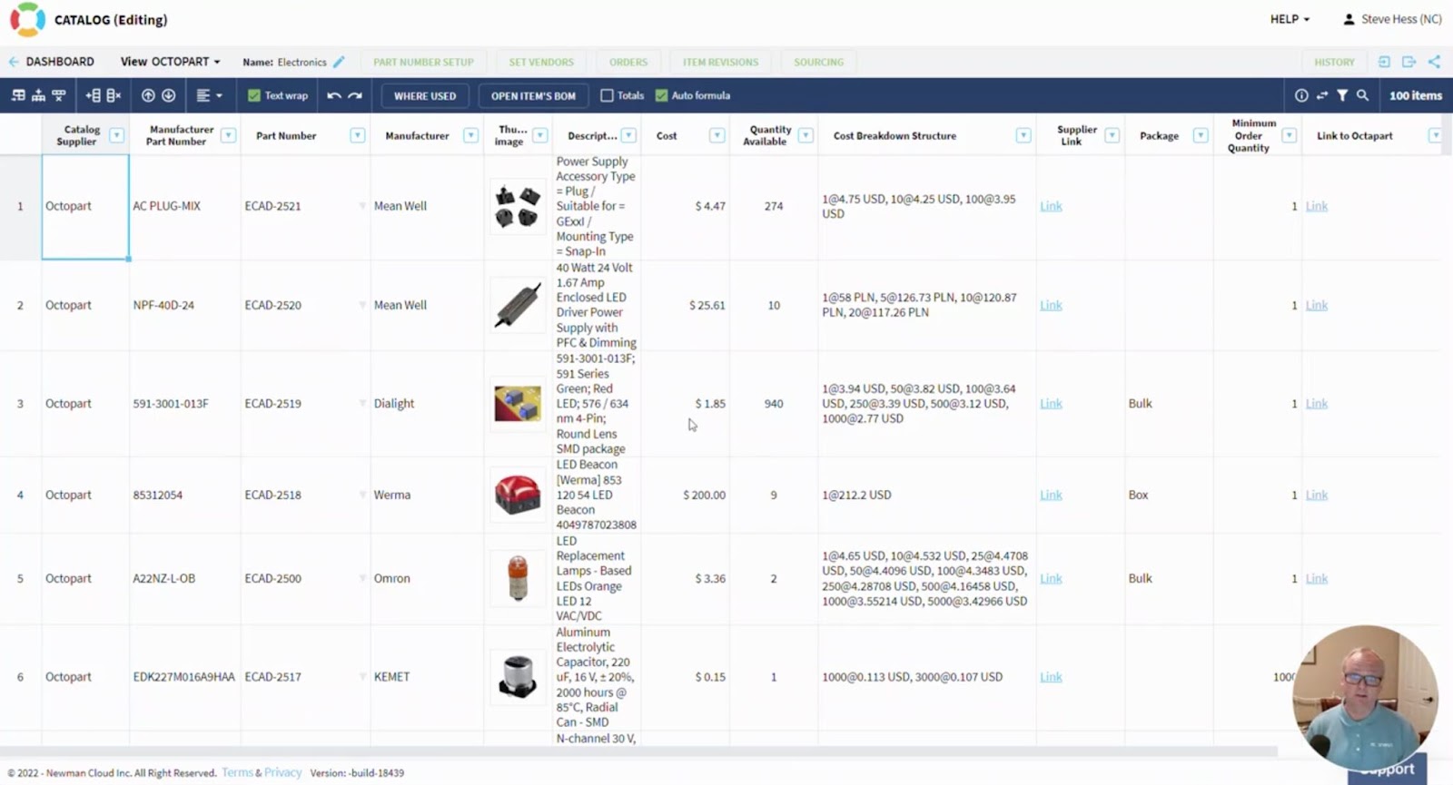Click the move down circle arrow icon
The image size is (1453, 785).
click(x=169, y=95)
